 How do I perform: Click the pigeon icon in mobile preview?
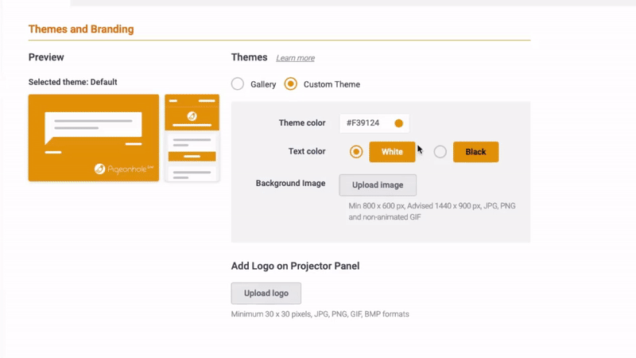pos(192,116)
